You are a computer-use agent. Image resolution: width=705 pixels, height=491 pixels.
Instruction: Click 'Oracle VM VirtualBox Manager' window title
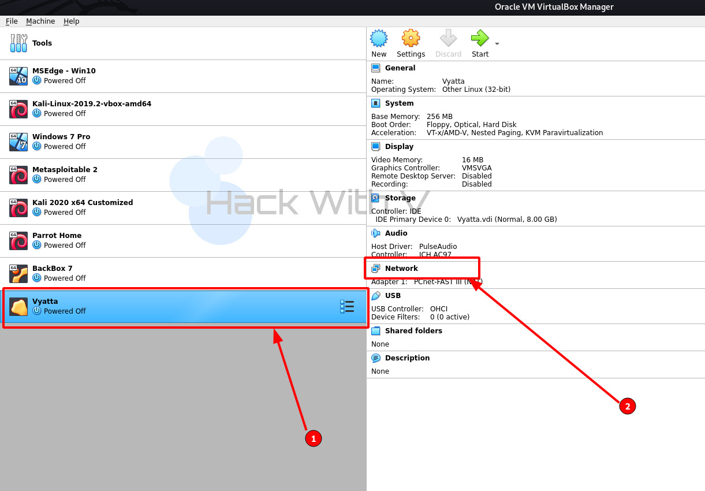554,7
